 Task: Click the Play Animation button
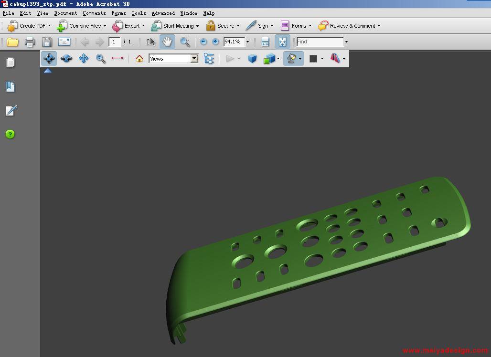click(230, 59)
